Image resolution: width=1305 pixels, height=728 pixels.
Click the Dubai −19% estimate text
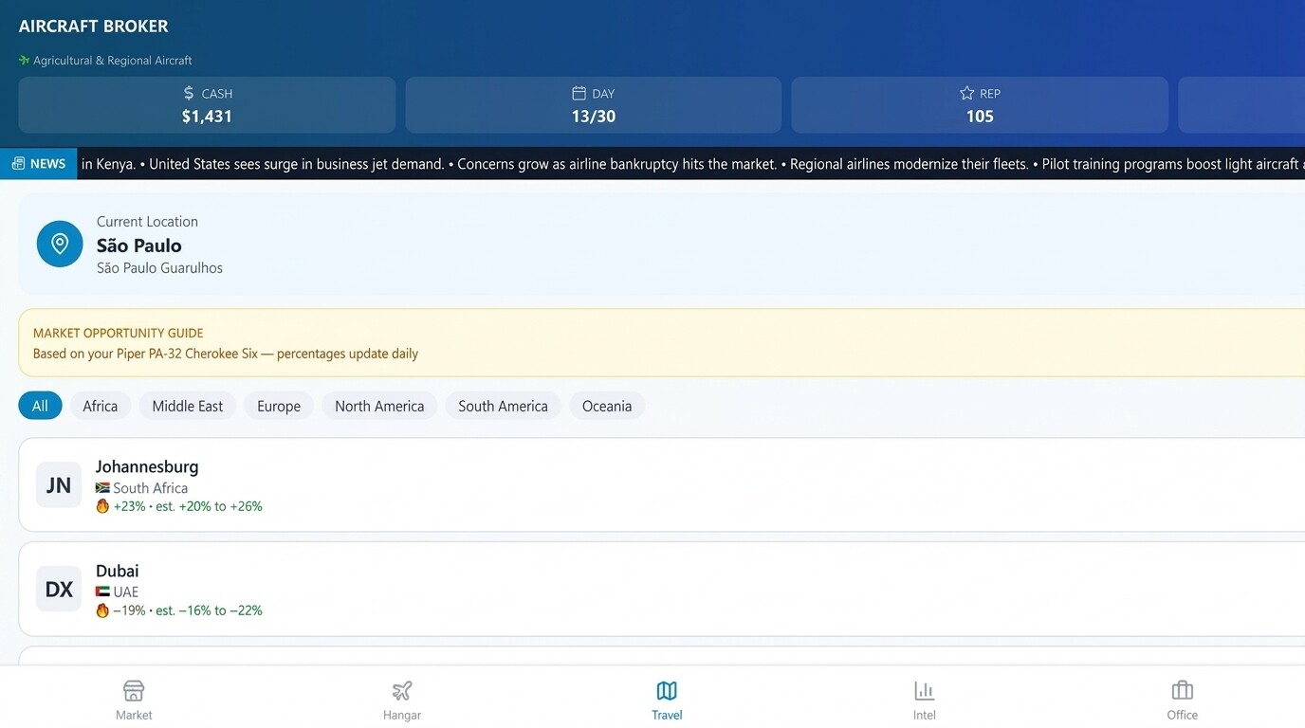pos(188,610)
